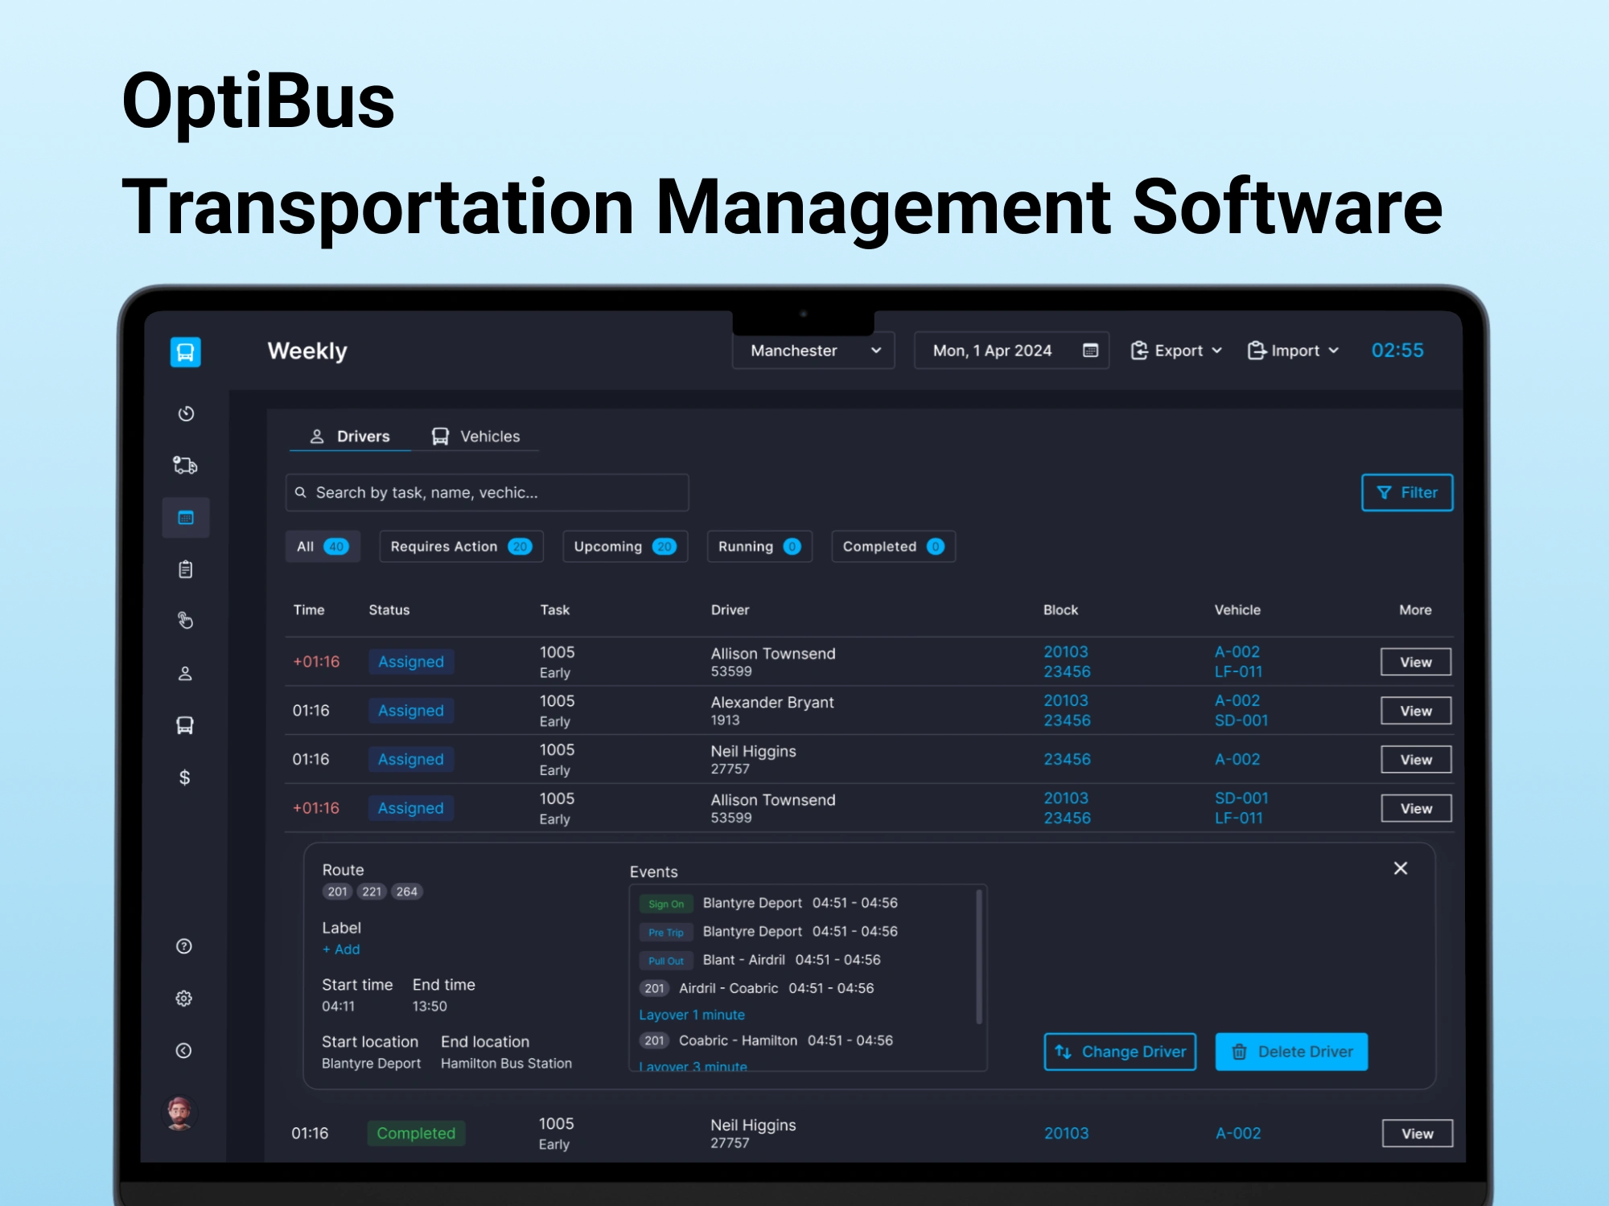Click the help question mark icon
Viewport: 1609px width, 1206px height.
(x=184, y=946)
